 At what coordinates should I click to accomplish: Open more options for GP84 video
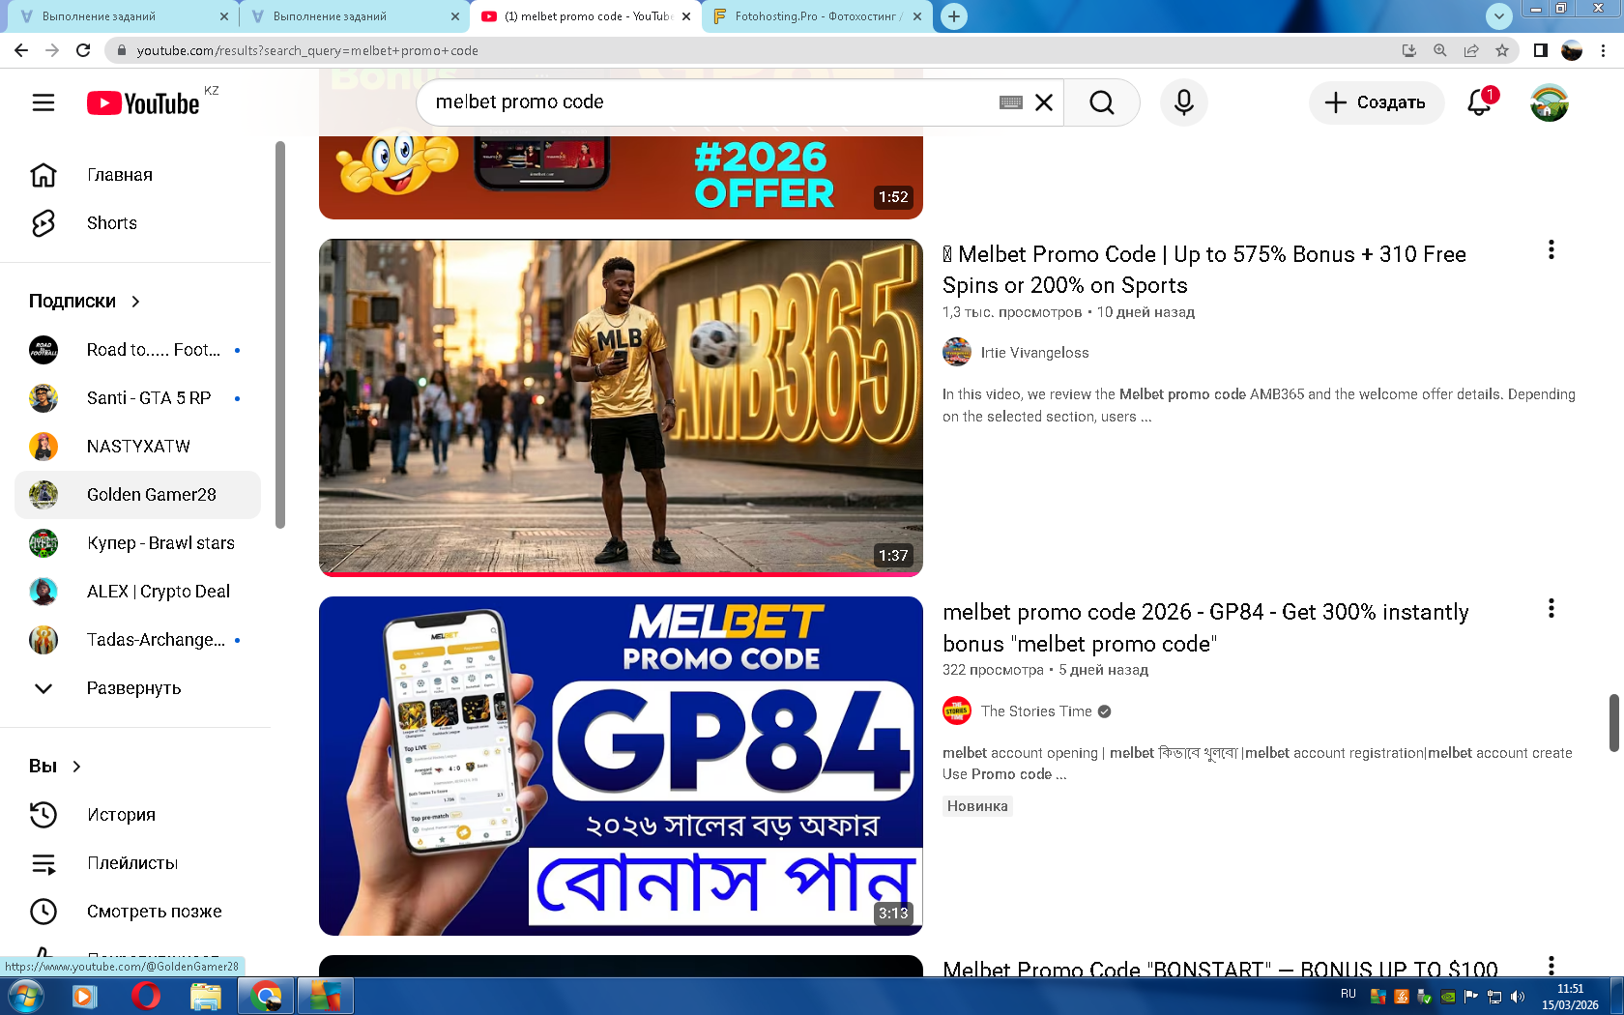(x=1551, y=608)
